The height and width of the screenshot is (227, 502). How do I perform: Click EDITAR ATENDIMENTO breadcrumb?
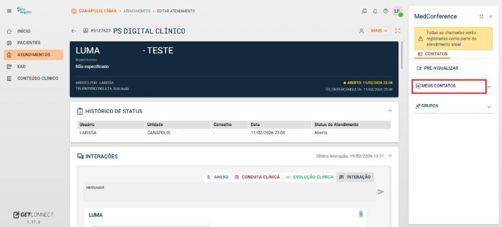click(x=176, y=11)
